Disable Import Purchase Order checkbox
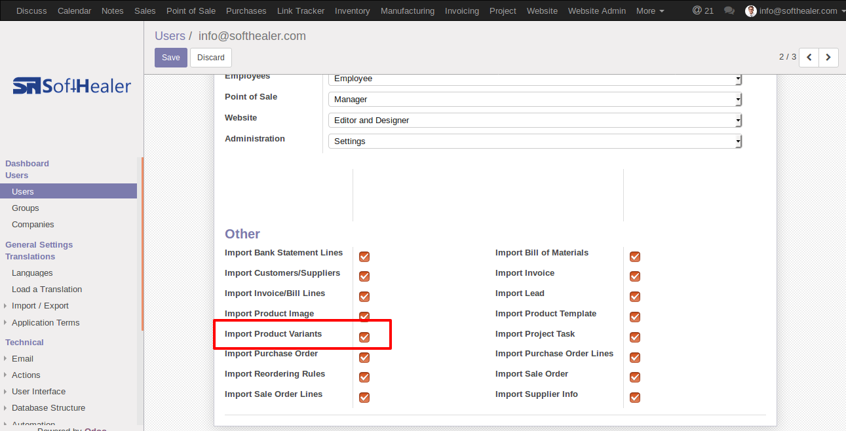The width and height of the screenshot is (846, 431). [x=364, y=358]
